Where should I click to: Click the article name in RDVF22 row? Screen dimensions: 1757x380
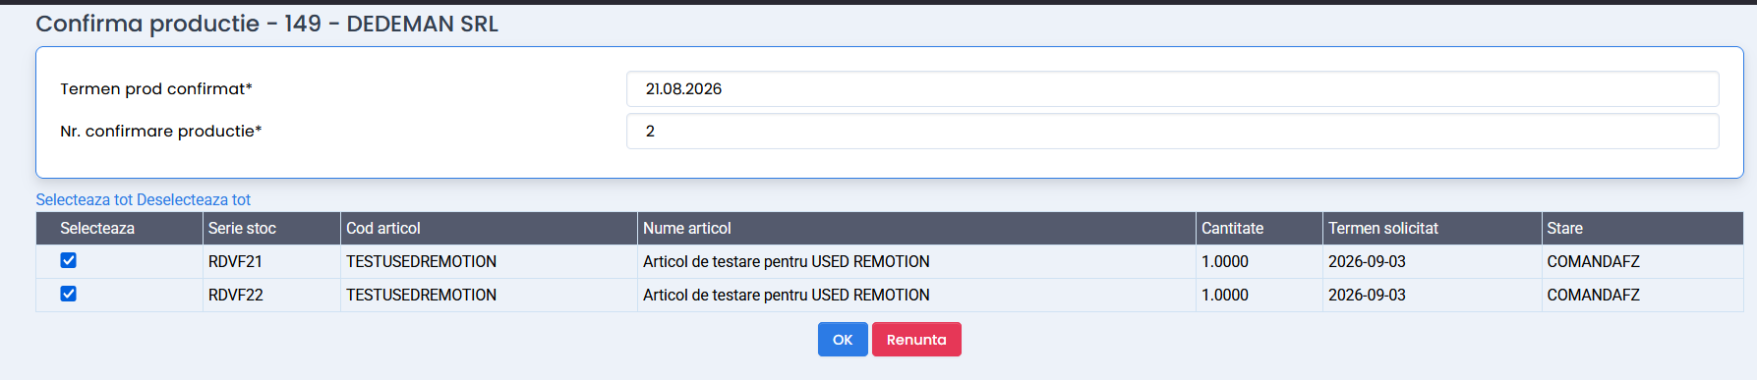click(786, 295)
